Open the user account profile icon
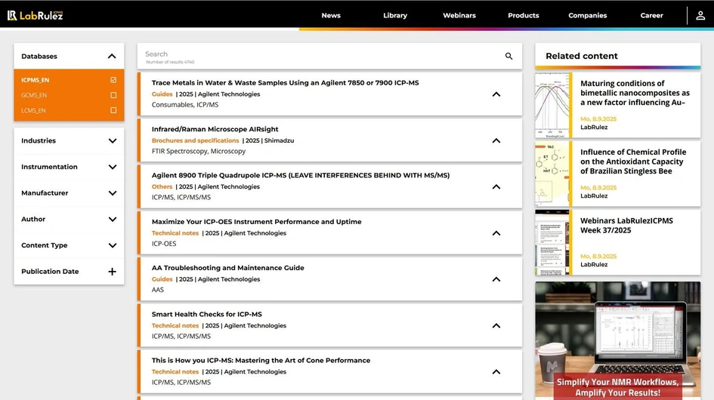The image size is (714, 400). click(x=700, y=15)
